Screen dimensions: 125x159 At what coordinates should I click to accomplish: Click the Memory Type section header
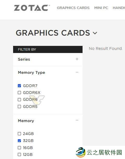pyautogui.click(x=31, y=73)
